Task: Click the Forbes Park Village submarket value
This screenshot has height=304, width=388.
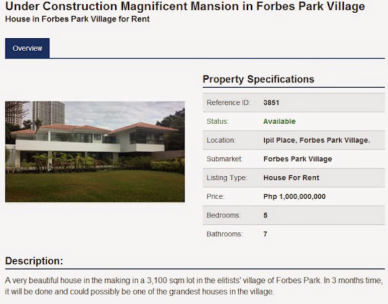Action: 298,159
